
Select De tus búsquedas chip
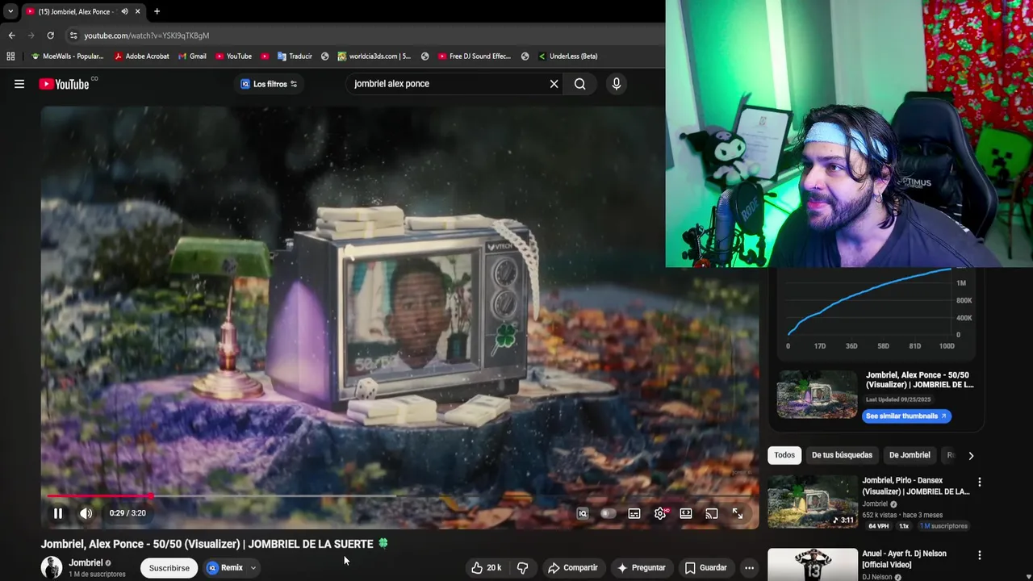coord(842,455)
